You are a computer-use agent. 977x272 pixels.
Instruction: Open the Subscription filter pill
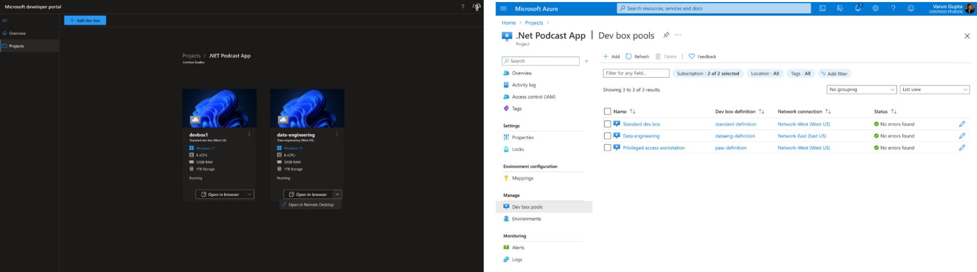pyautogui.click(x=708, y=74)
